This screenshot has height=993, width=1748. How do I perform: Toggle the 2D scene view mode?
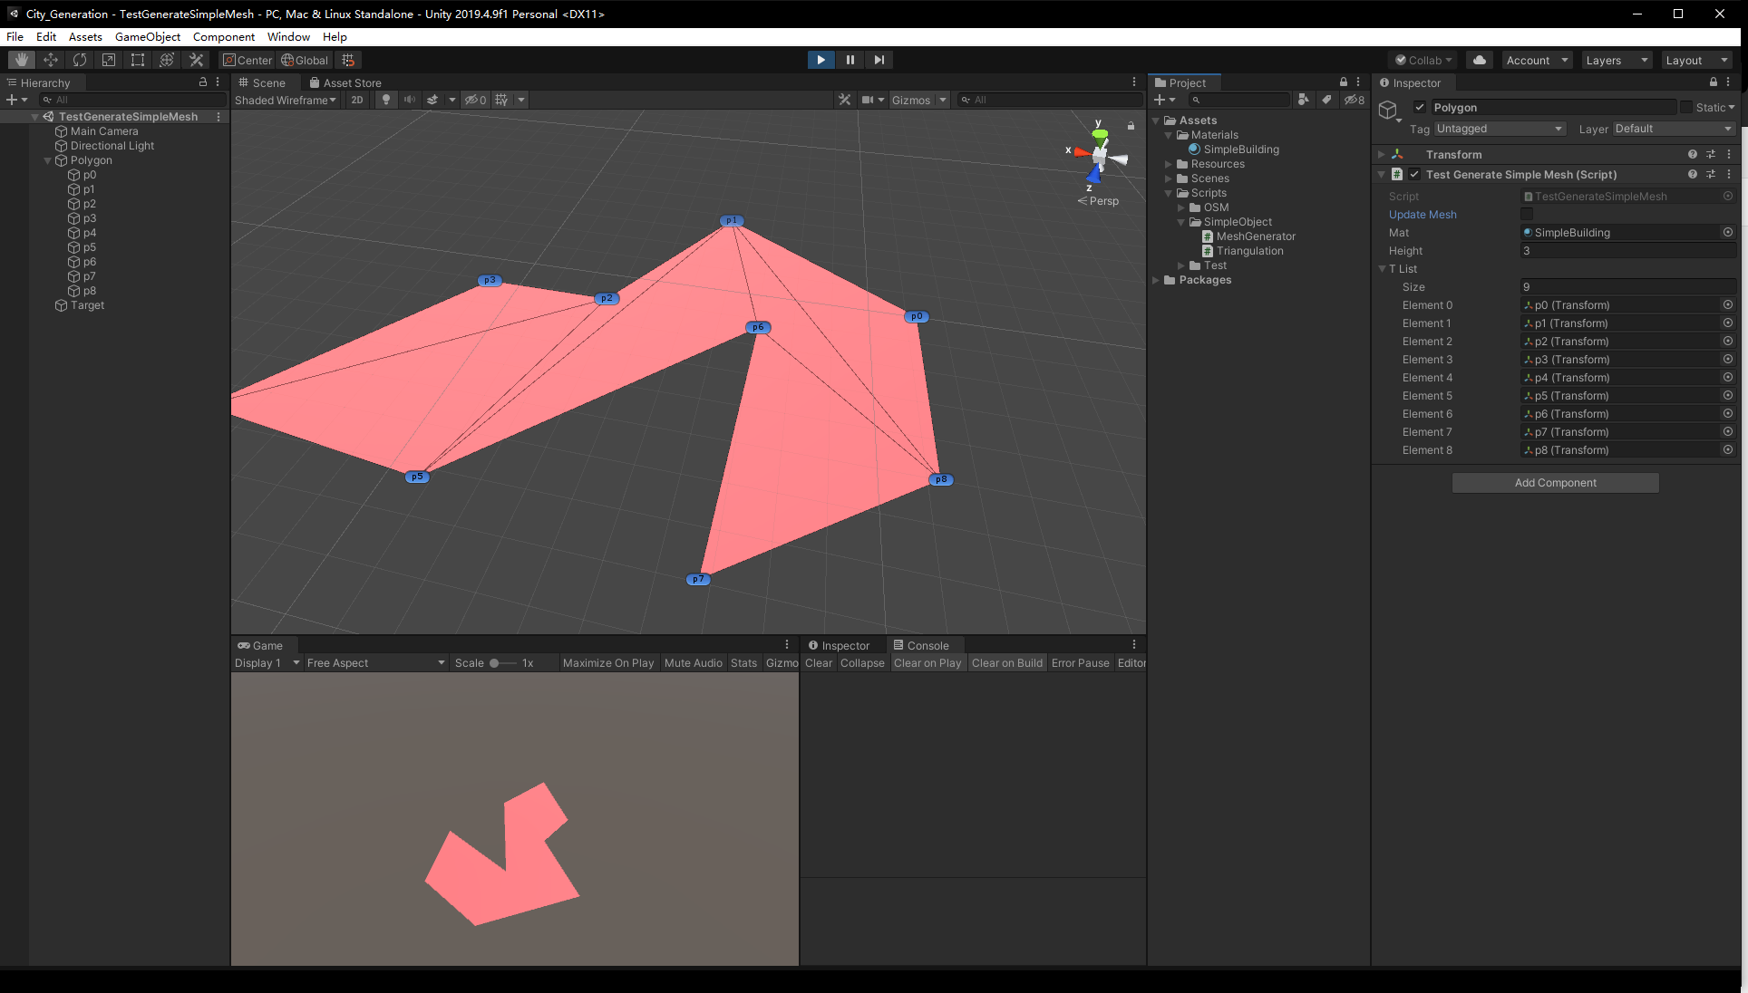tap(357, 100)
